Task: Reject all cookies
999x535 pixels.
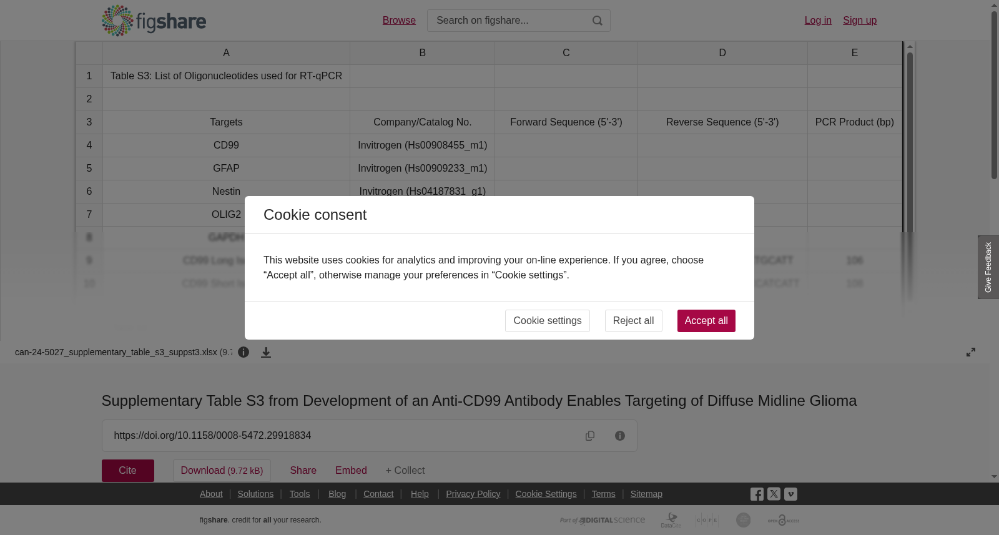Action: [633, 321]
